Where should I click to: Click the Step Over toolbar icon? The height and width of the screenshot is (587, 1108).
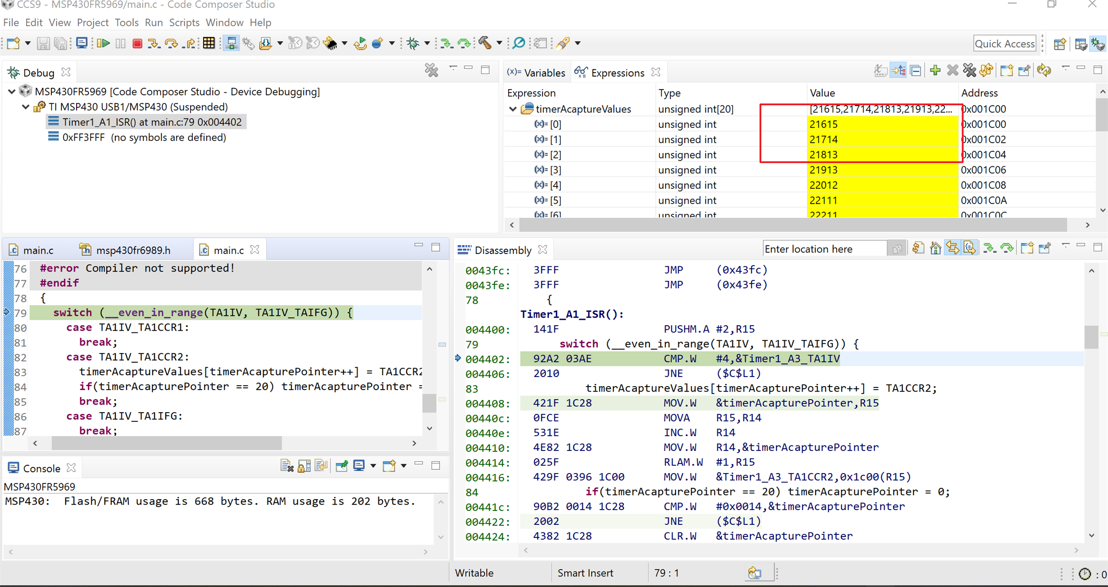coord(172,43)
